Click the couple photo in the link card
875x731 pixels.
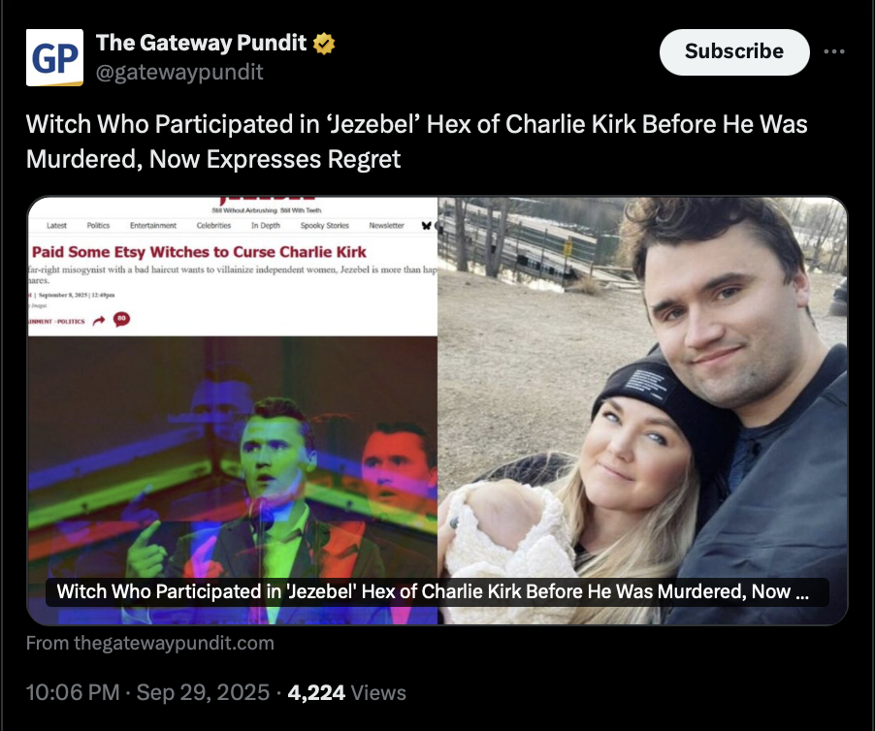coord(642,407)
